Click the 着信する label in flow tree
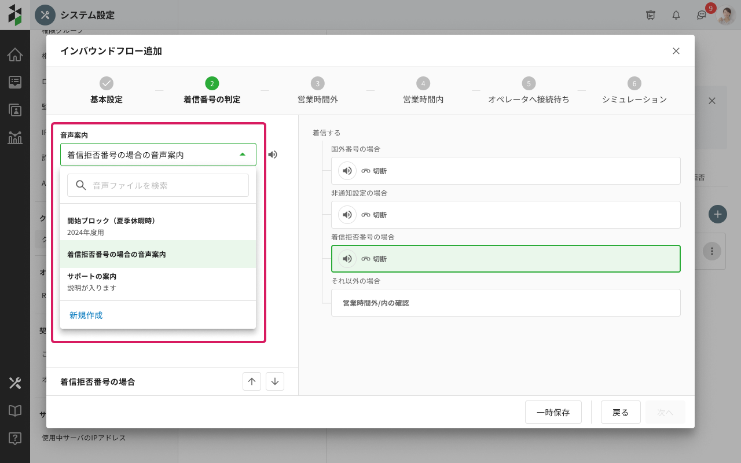 (327, 133)
